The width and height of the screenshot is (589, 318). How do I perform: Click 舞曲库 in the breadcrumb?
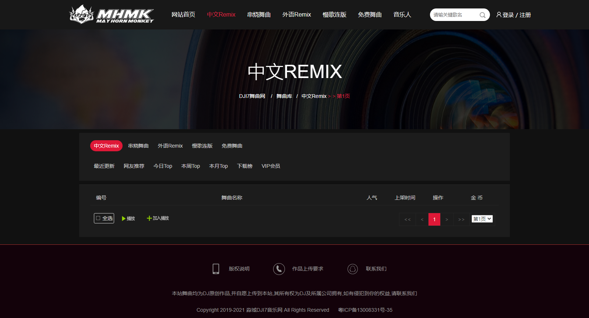[284, 96]
